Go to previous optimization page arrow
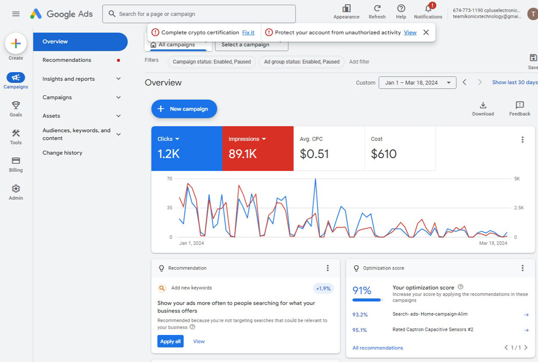The width and height of the screenshot is (538, 362). coord(506,347)
